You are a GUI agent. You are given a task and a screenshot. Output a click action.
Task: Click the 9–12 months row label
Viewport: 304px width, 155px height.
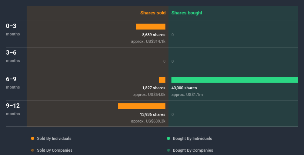[13, 109]
